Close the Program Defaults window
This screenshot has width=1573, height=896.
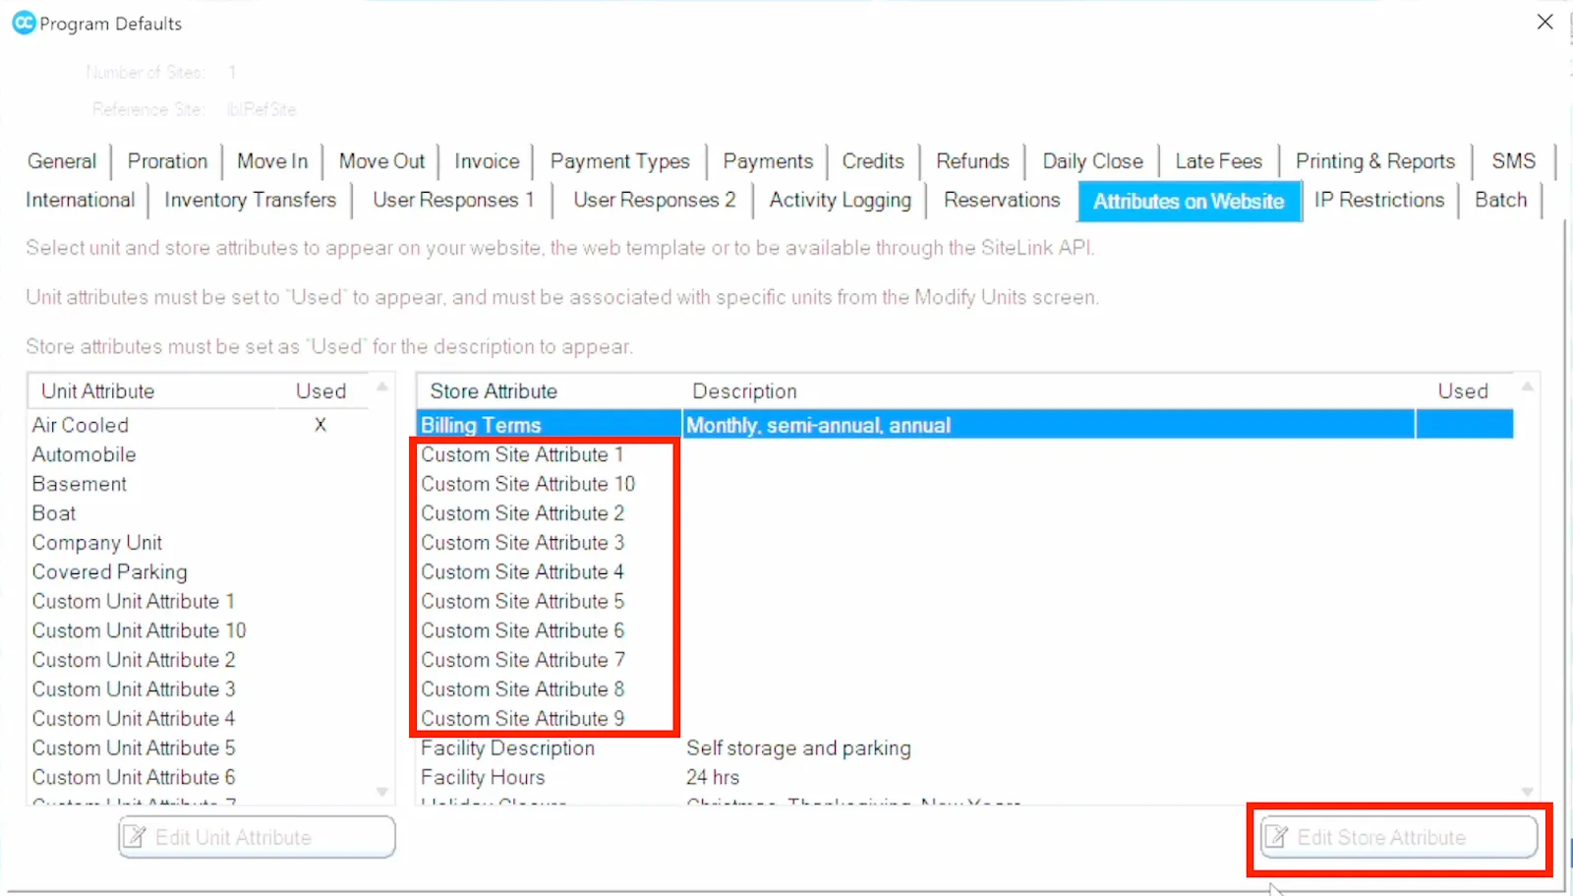click(1545, 22)
